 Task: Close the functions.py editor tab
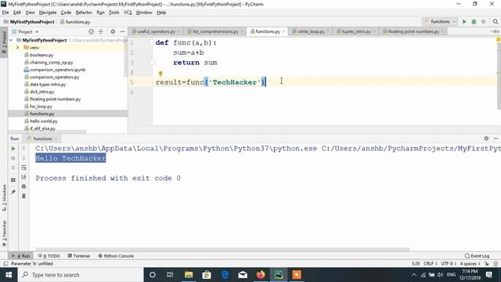pyautogui.click(x=283, y=31)
